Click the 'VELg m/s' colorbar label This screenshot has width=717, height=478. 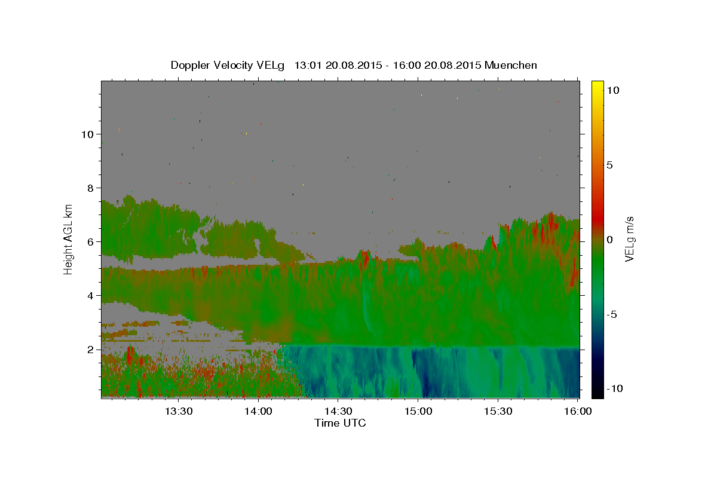pos(629,239)
